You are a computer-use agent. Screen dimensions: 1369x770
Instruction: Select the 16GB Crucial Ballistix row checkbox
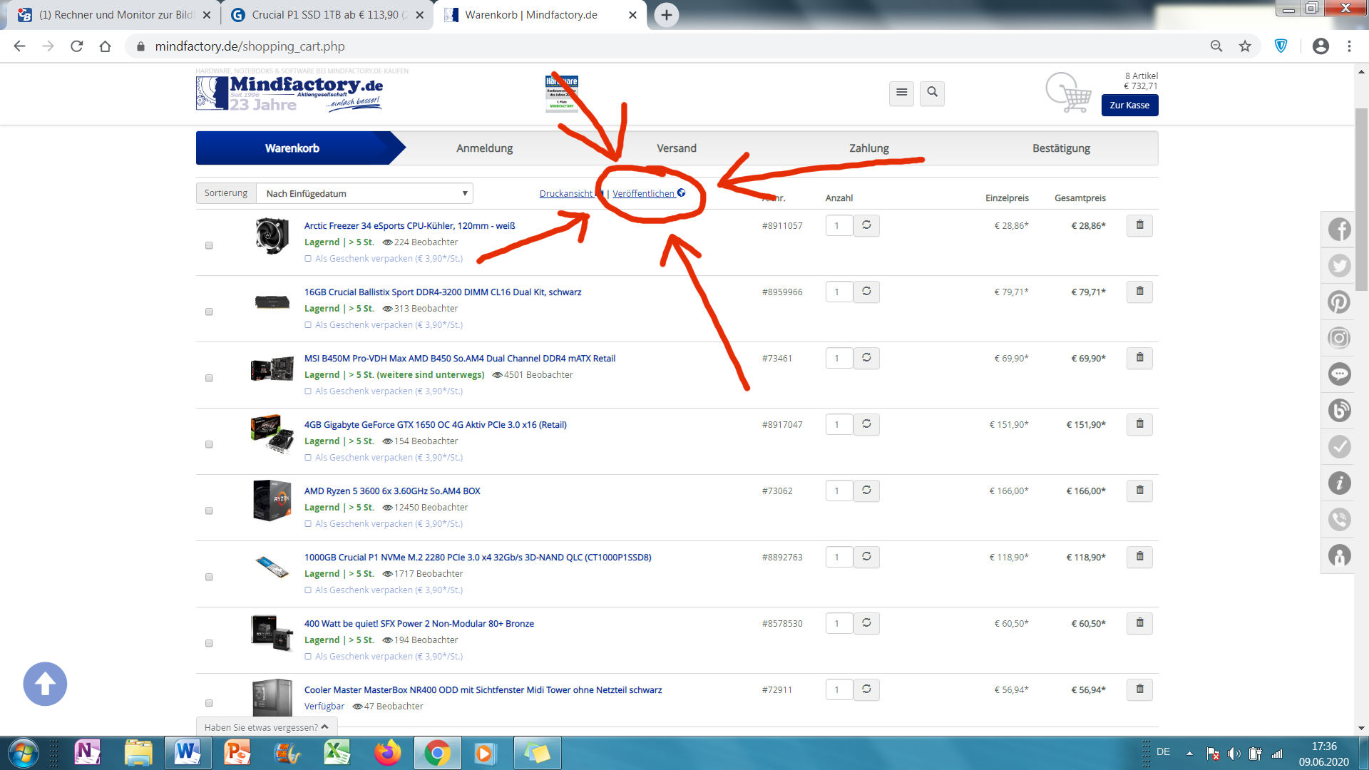coord(209,312)
